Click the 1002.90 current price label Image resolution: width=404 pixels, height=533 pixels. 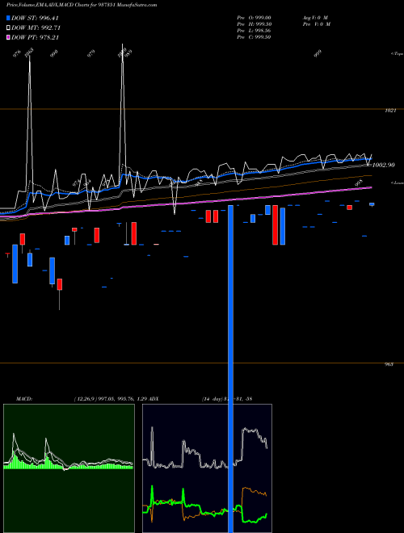point(384,165)
